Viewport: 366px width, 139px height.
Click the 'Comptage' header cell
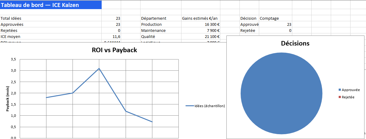coord(269,18)
